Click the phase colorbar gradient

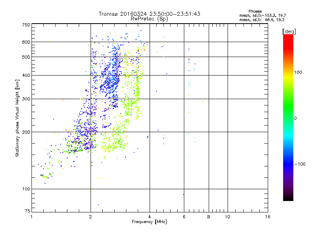point(288,117)
